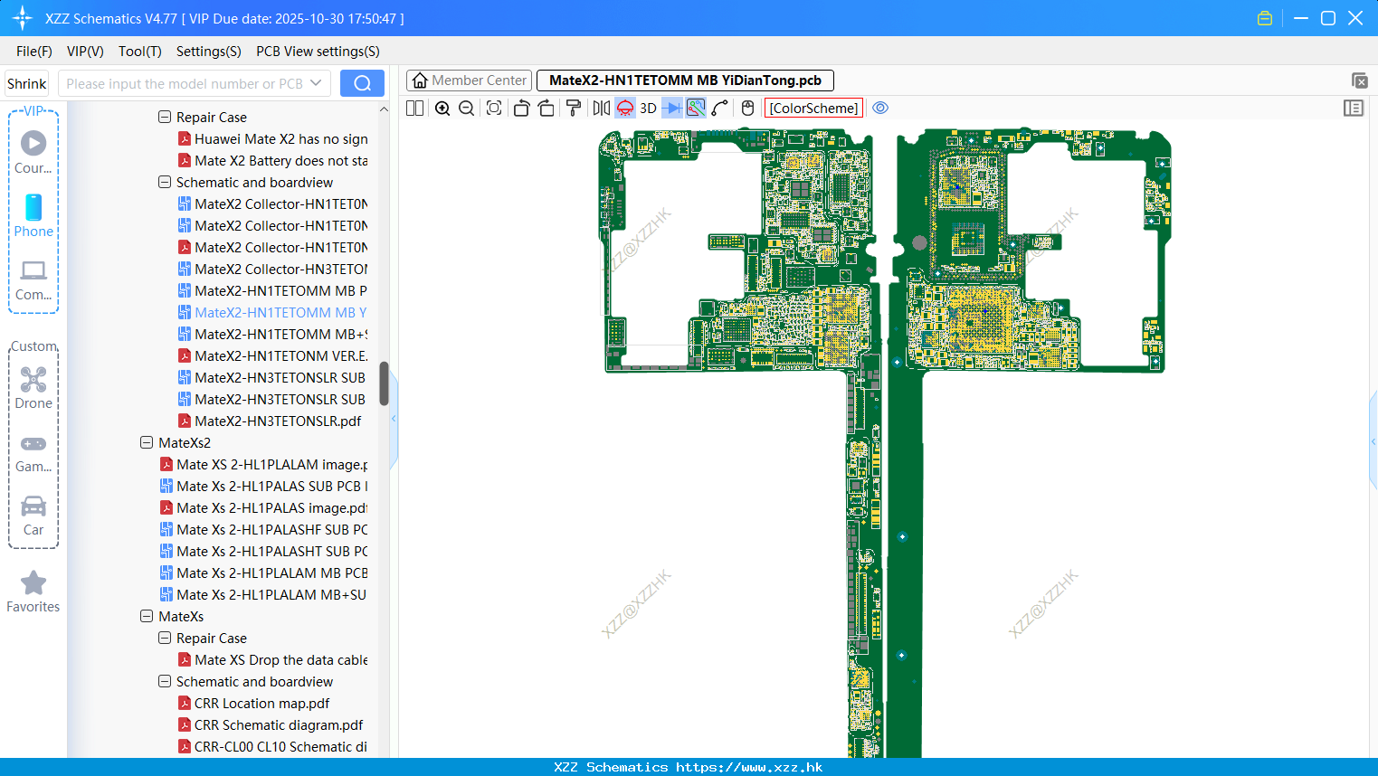Fit the board to the window
Screen dimensions: 1378x776
(x=494, y=108)
